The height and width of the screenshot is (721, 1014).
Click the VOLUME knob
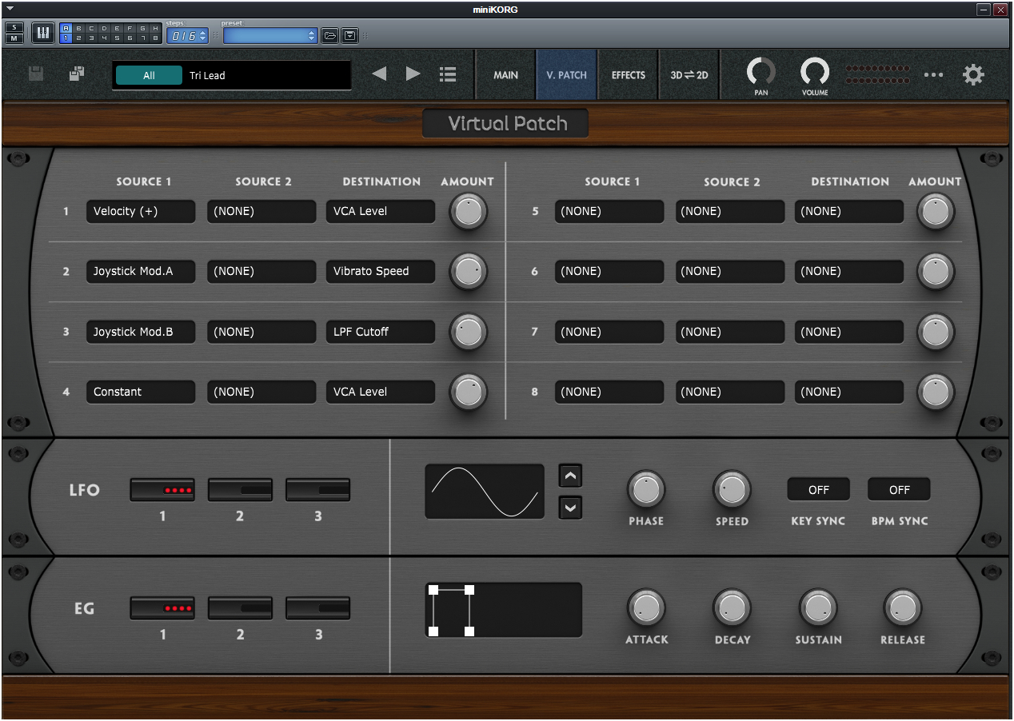point(815,72)
